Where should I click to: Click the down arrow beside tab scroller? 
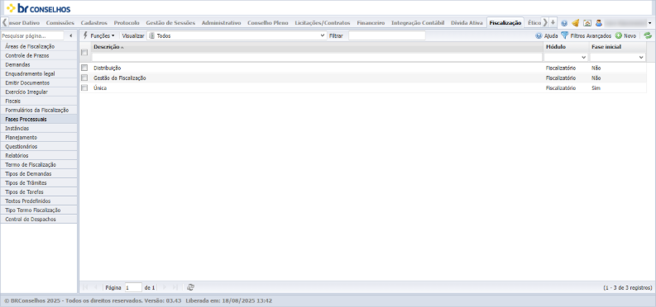pos(553,22)
